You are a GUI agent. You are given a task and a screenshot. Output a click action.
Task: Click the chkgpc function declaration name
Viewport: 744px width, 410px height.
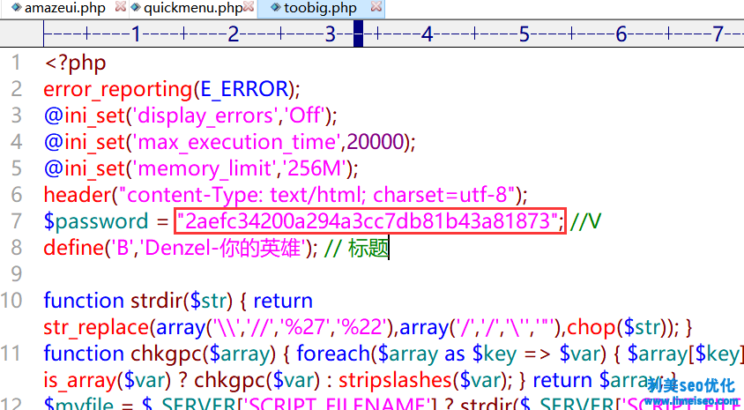pos(167,354)
